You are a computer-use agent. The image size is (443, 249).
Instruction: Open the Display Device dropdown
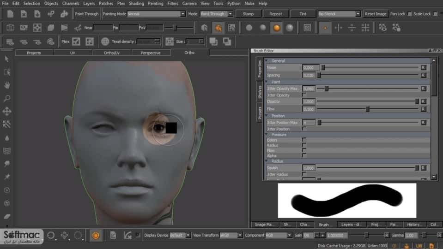180,235
